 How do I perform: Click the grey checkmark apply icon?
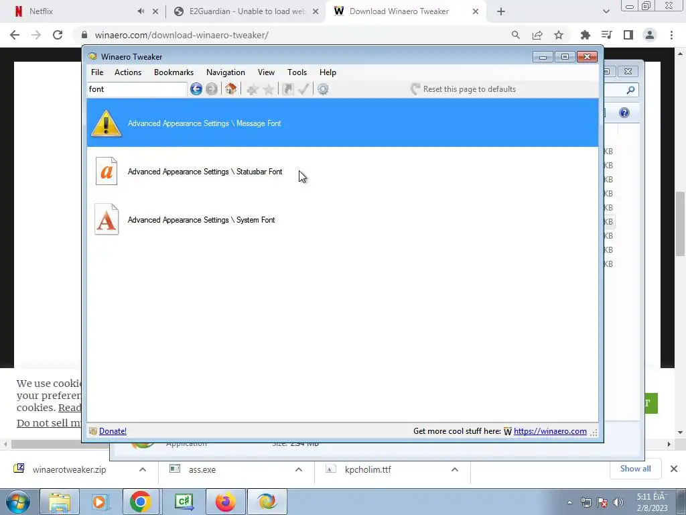pos(303,89)
